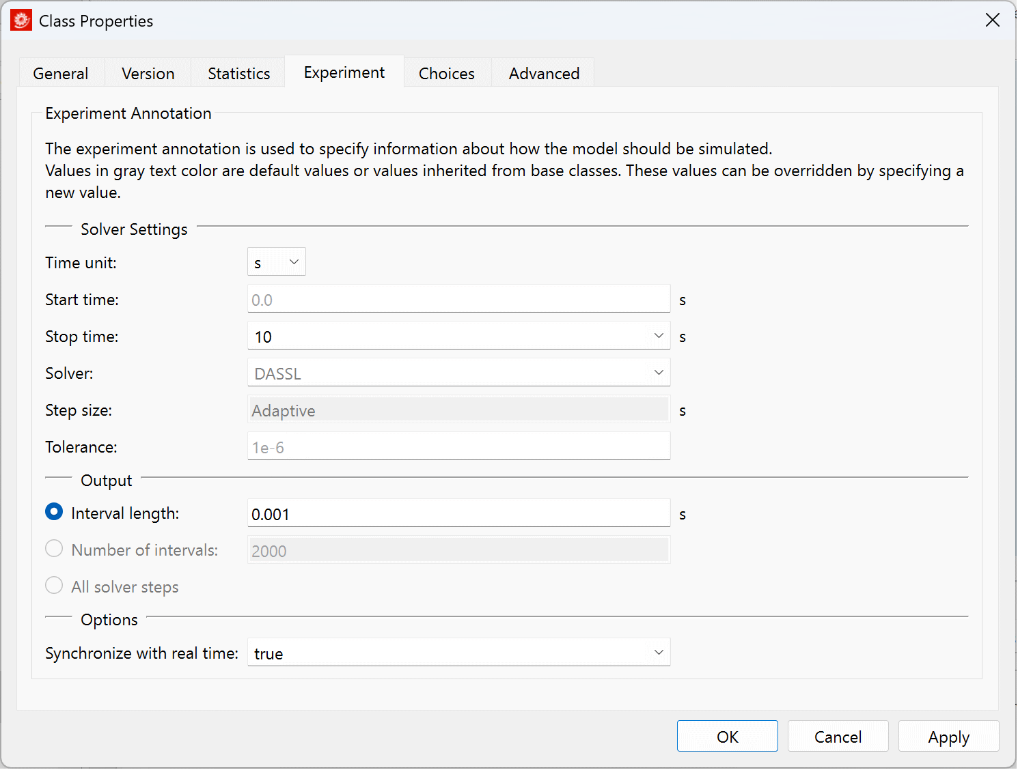
Task: Open Synchronize with real time dropdown
Action: tap(458, 653)
